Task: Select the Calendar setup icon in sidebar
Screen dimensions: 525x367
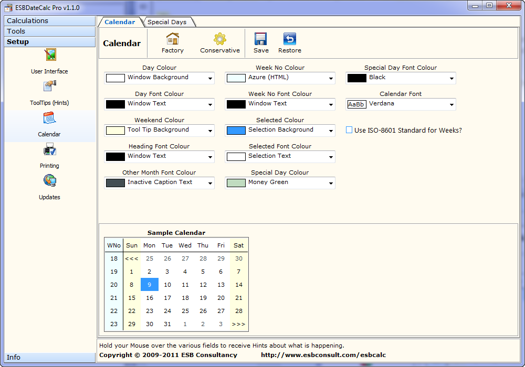Action: point(49,117)
